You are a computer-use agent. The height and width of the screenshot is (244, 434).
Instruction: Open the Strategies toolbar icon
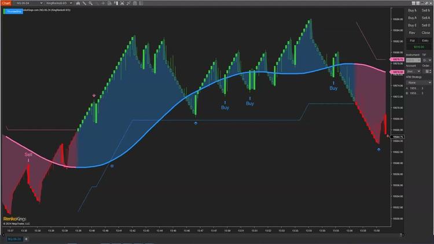click(128, 3)
